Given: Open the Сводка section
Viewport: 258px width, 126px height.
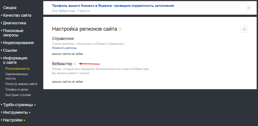Looking at the screenshot, I should point(10,8).
